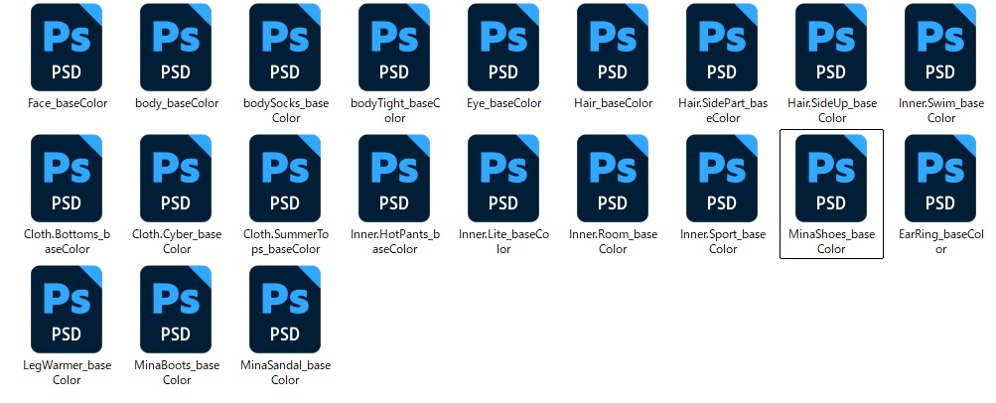Image resolution: width=996 pixels, height=403 pixels.
Task: Click the 'MinaBoots_baseColor' file name
Action: 177,372
